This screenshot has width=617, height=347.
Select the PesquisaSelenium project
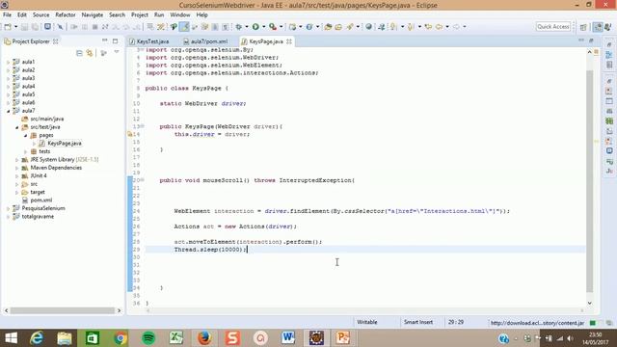point(43,208)
